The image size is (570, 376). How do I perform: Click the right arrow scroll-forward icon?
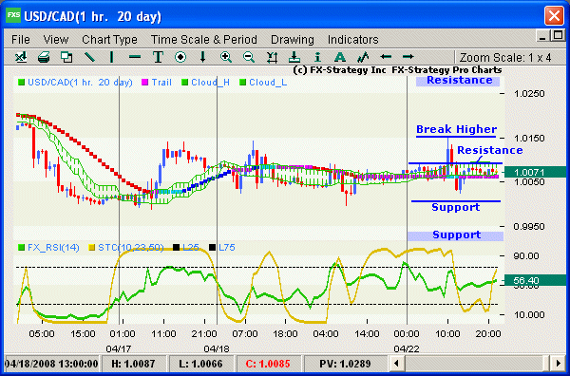[408, 57]
